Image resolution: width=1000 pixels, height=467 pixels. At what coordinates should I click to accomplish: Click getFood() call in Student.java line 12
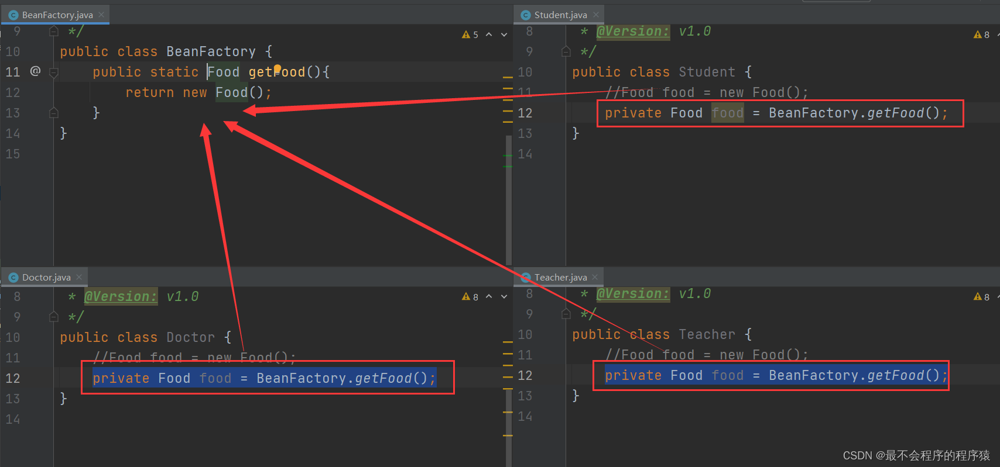(903, 113)
